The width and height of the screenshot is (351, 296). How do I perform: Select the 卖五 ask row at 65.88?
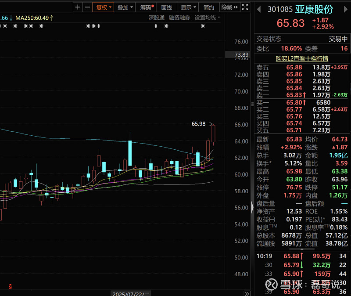click(x=302, y=68)
